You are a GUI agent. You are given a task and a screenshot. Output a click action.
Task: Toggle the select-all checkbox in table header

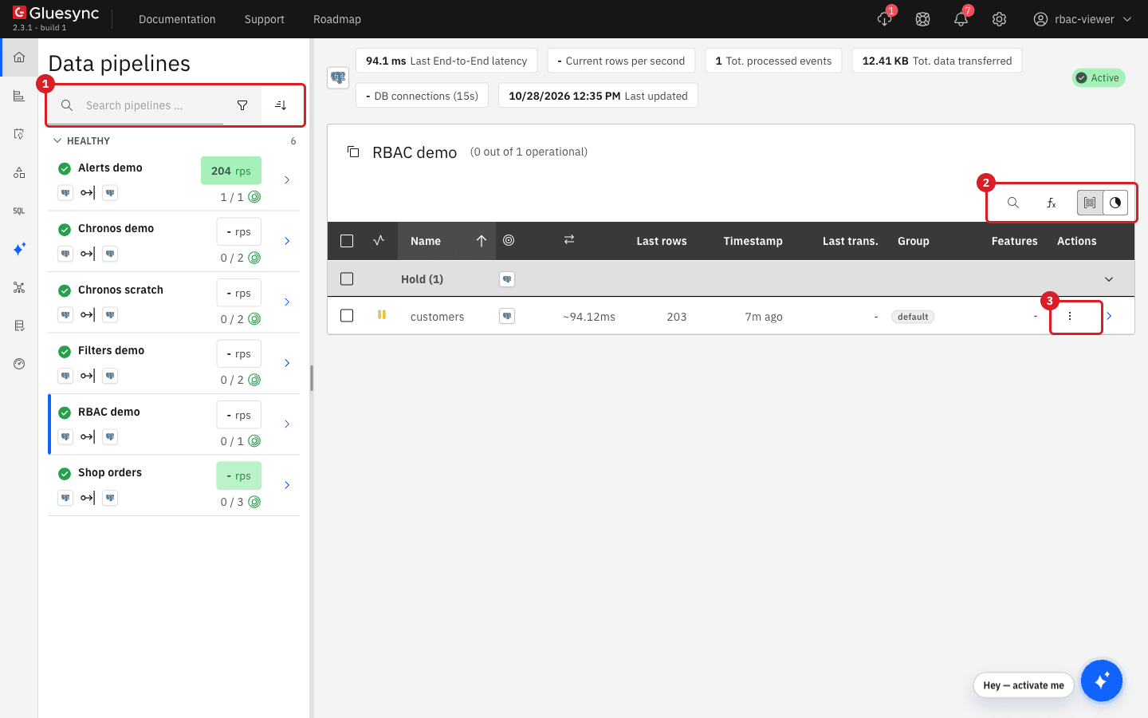point(347,241)
